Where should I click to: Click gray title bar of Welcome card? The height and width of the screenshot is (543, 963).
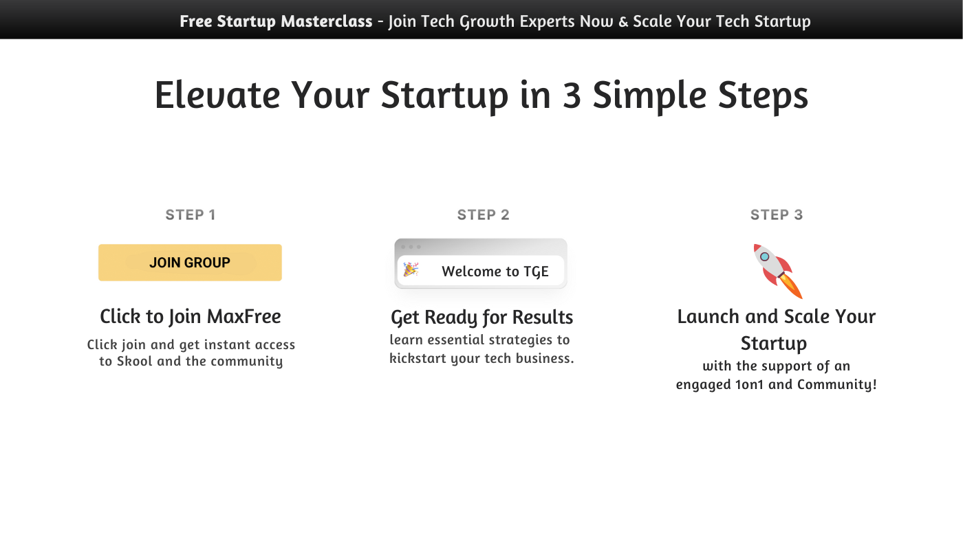[495, 247]
